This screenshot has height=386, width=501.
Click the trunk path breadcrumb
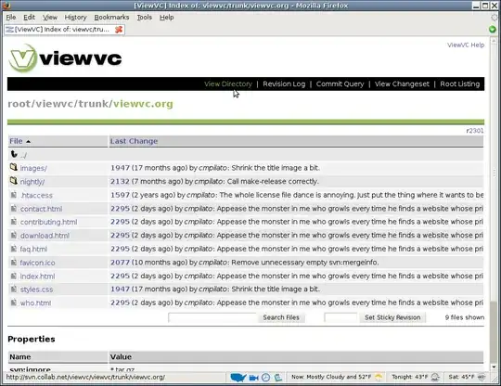pos(94,104)
